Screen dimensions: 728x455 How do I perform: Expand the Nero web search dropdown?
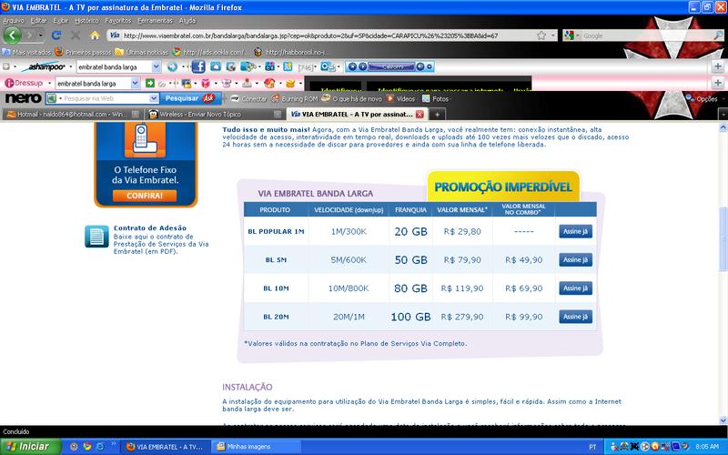154,98
